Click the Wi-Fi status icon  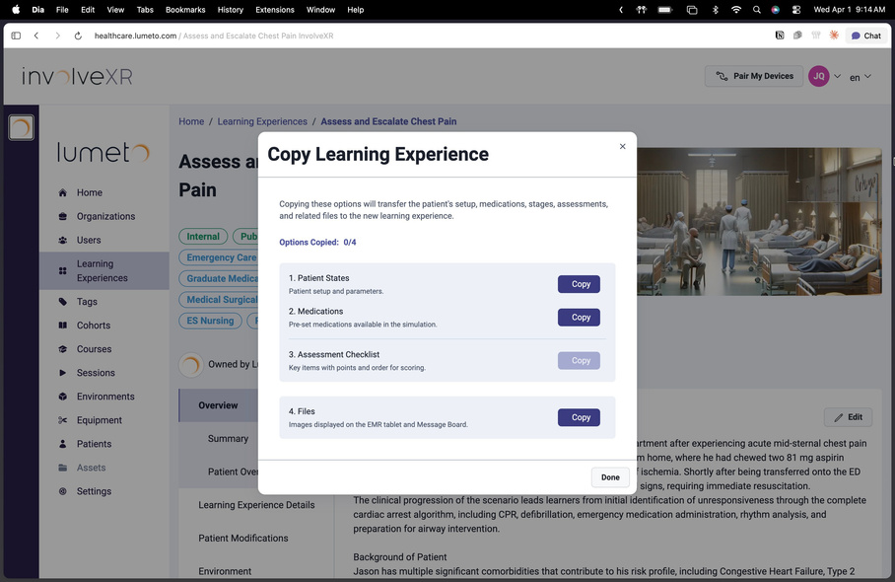pyautogui.click(x=736, y=10)
